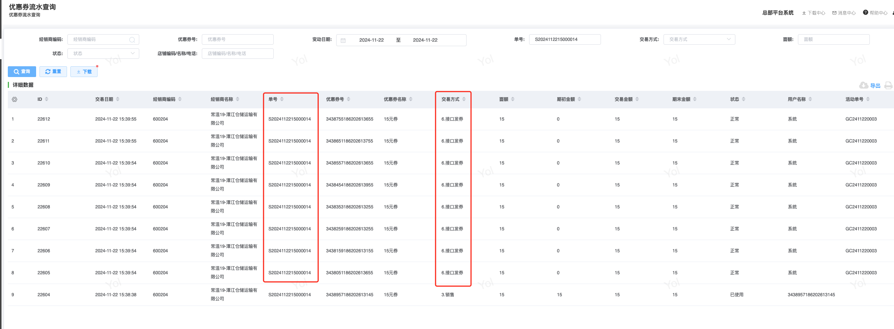The image size is (894, 329).
Task: Click the search icon in 经销商编码 field
Action: tap(132, 40)
